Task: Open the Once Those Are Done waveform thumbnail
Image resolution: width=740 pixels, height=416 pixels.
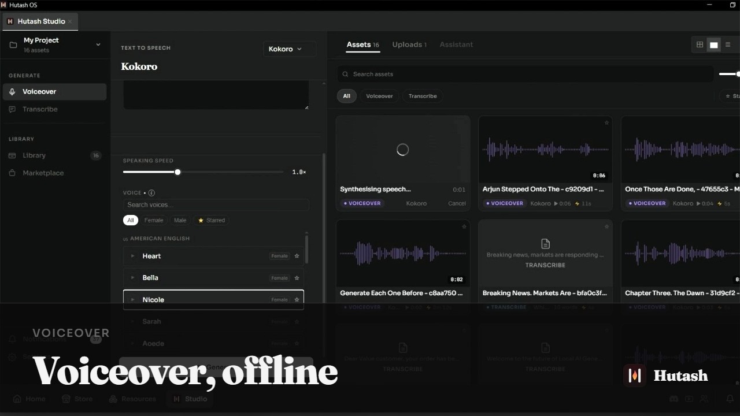Action: 680,150
